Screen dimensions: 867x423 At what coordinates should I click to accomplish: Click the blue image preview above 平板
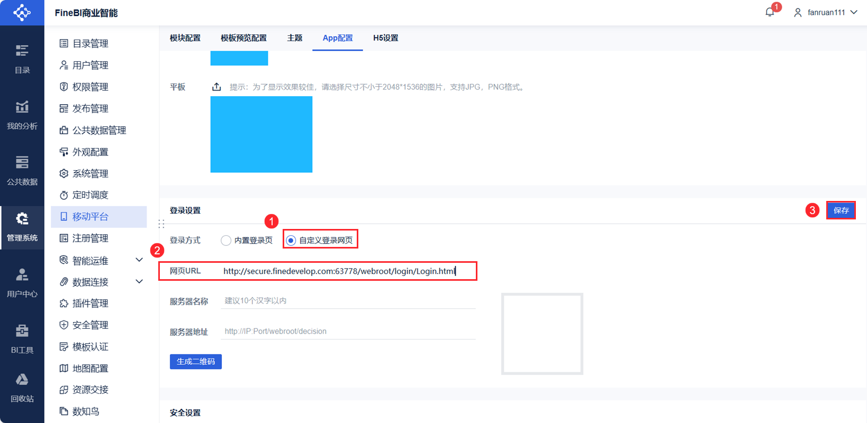pyautogui.click(x=239, y=58)
